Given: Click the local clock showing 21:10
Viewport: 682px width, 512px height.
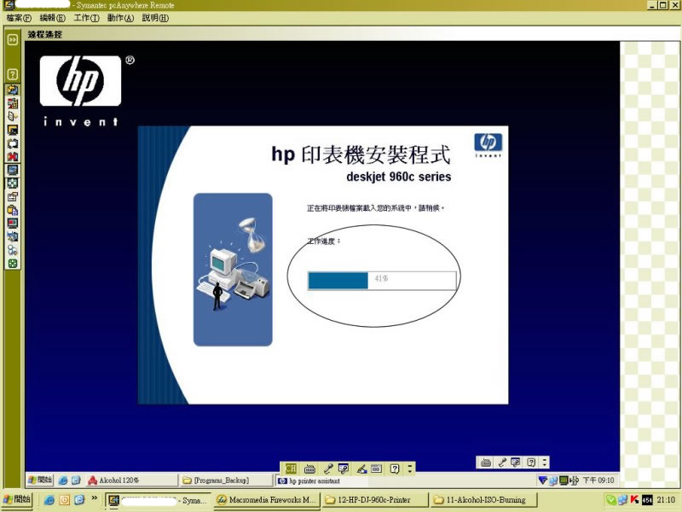Looking at the screenshot, I should coord(666,500).
